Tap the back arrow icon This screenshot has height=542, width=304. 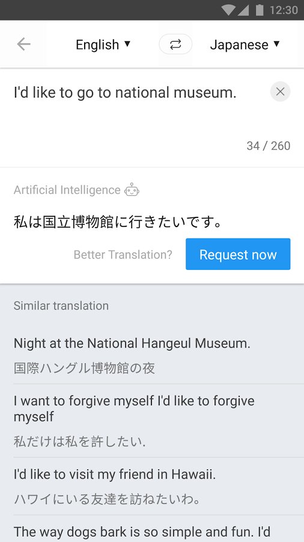click(x=24, y=44)
